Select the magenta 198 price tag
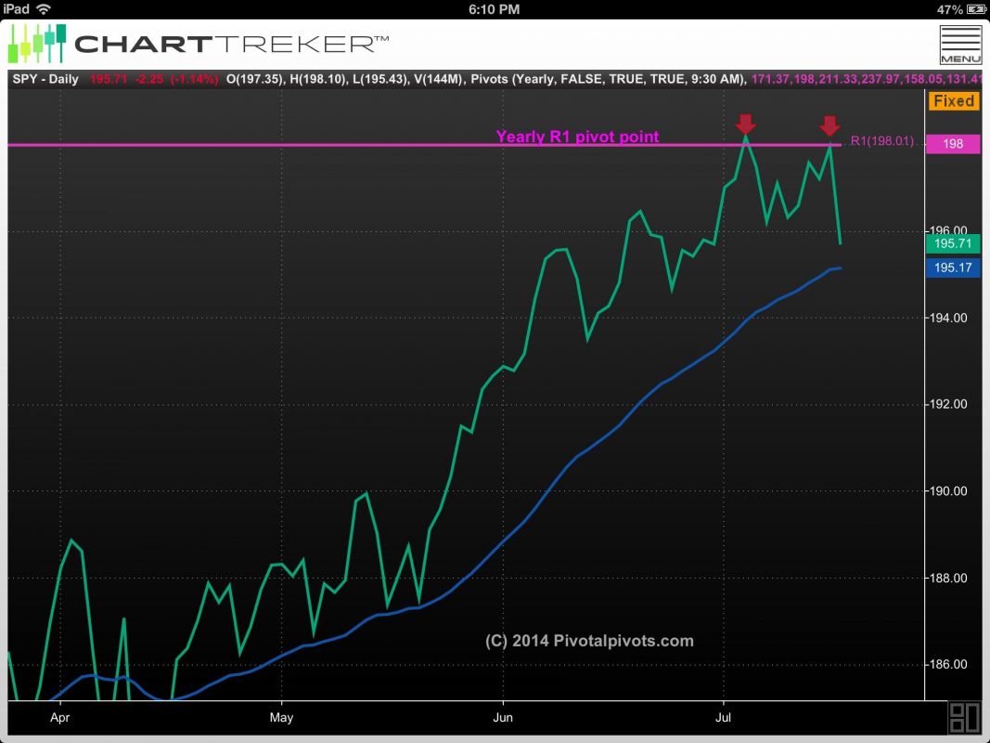990x743 pixels. [952, 144]
